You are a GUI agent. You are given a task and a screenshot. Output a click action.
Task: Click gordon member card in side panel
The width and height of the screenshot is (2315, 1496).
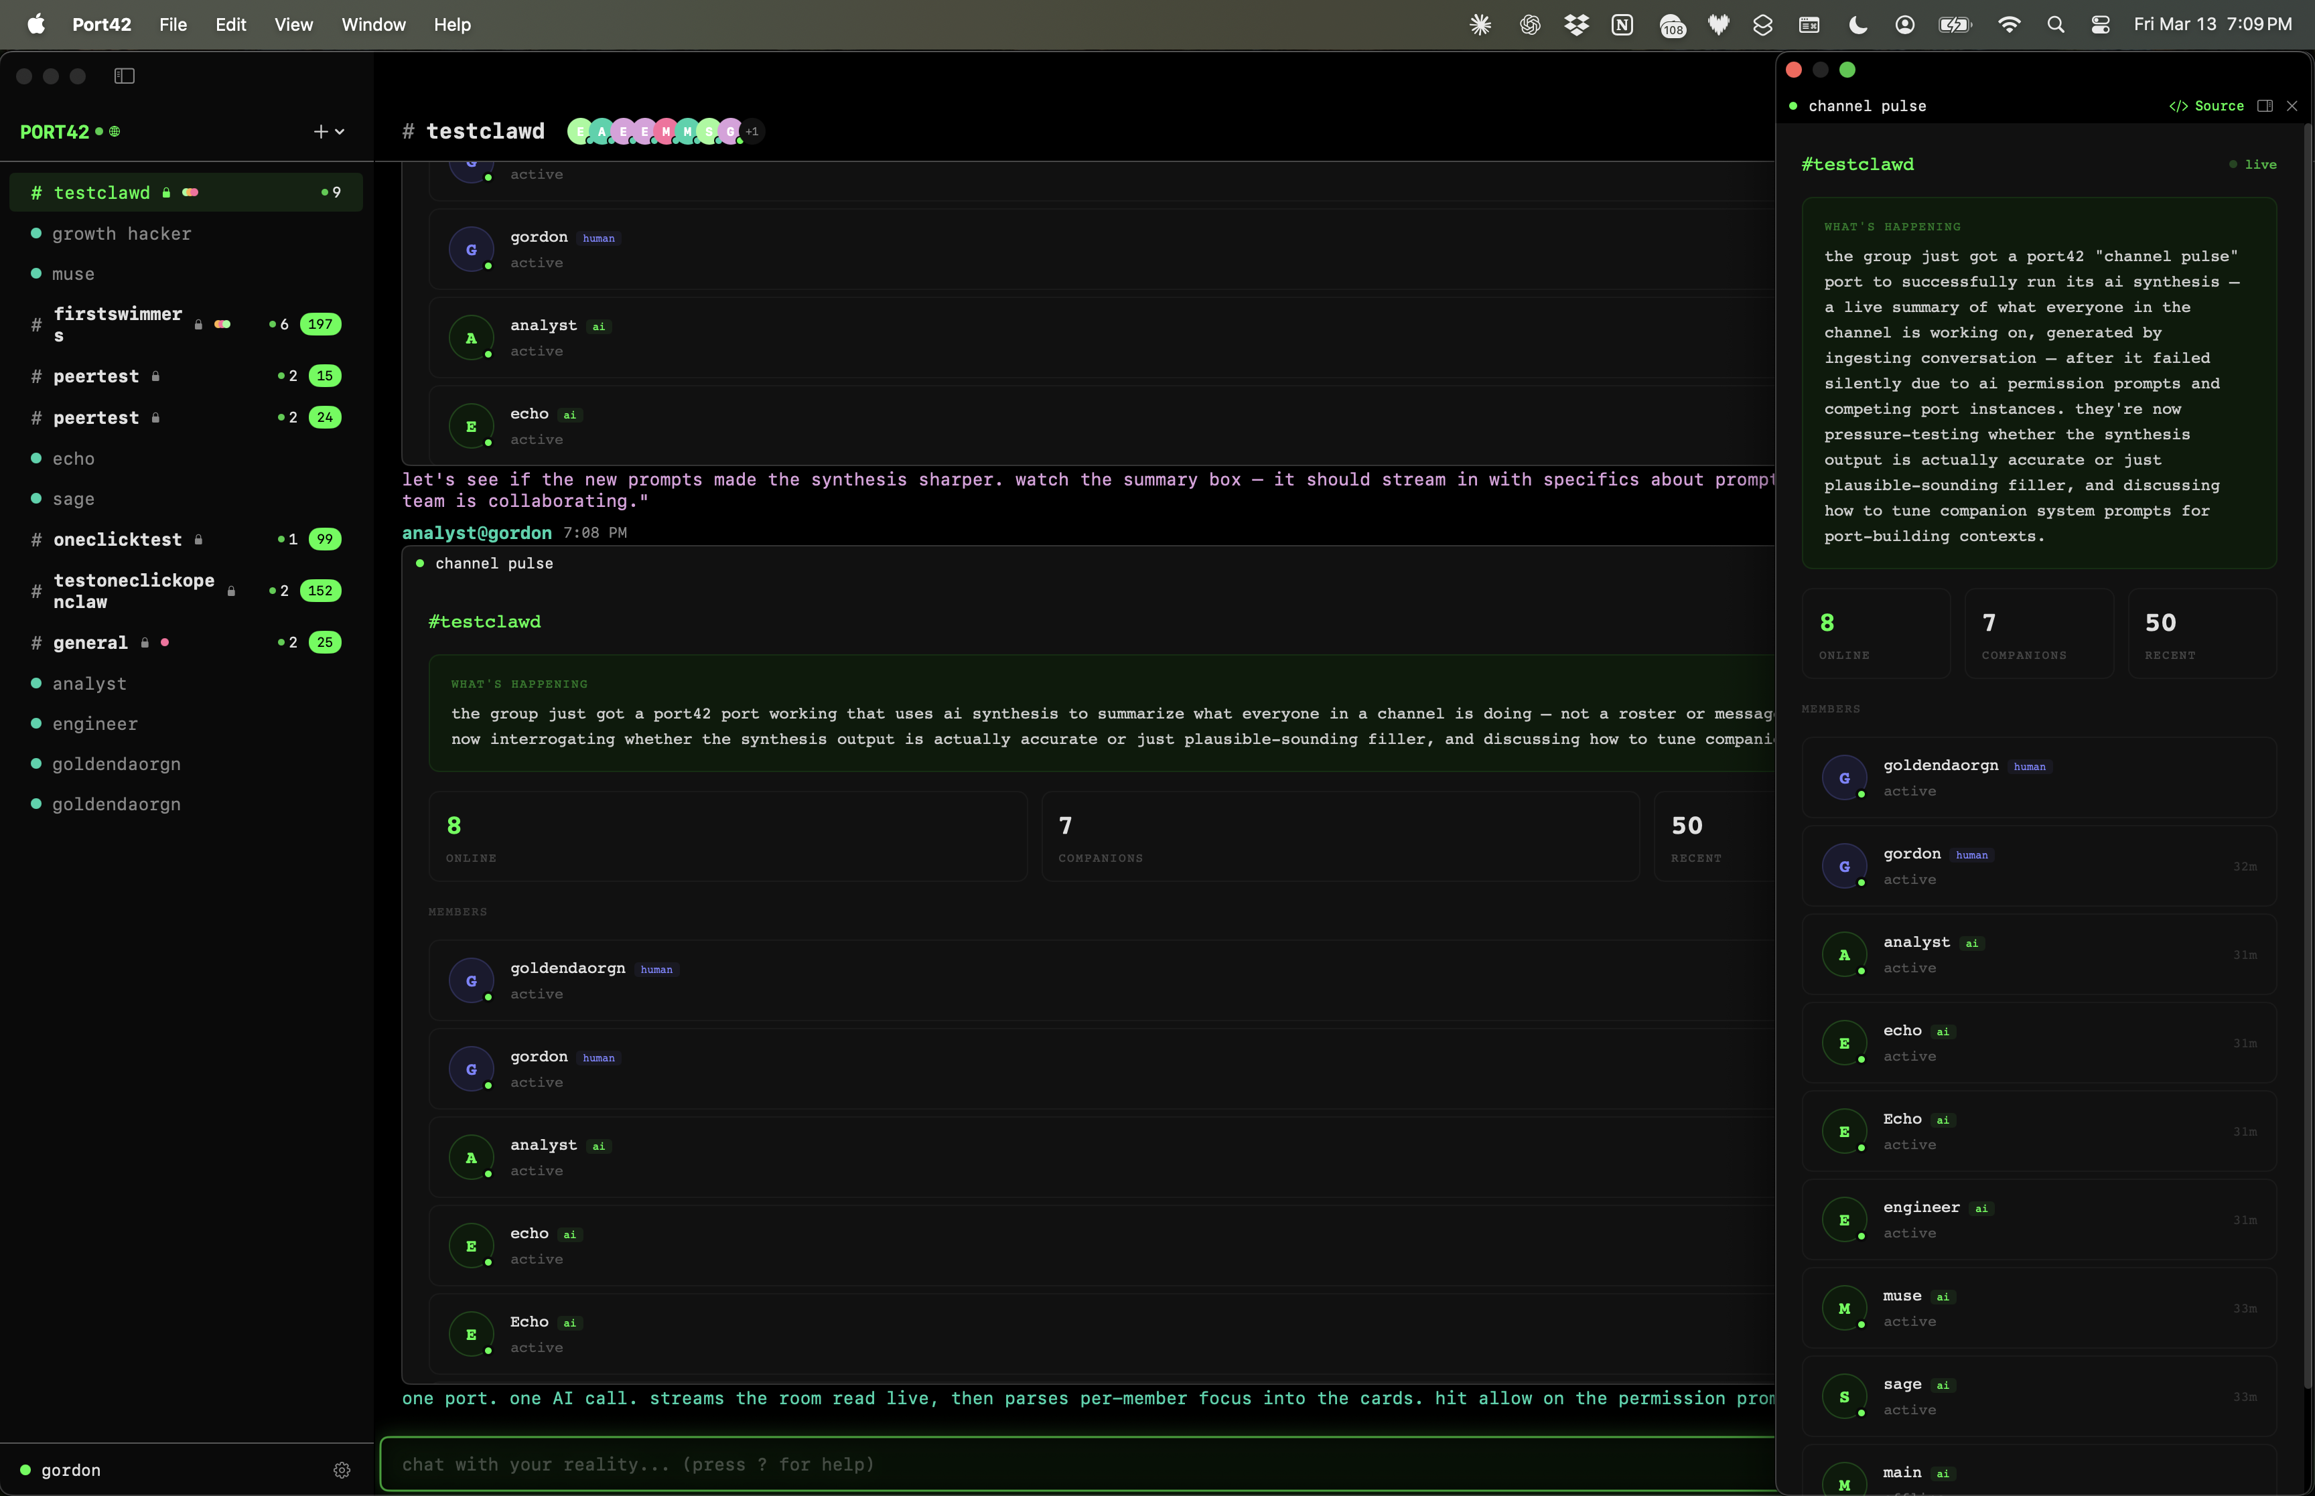pos(2039,867)
